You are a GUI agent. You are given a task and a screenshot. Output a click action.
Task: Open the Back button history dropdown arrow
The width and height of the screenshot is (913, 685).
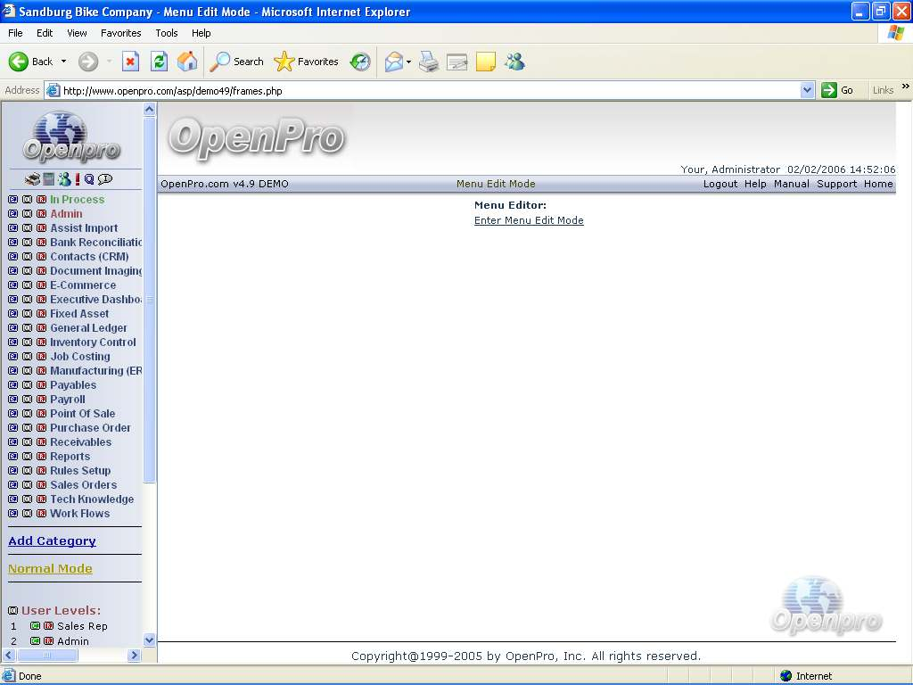(63, 62)
